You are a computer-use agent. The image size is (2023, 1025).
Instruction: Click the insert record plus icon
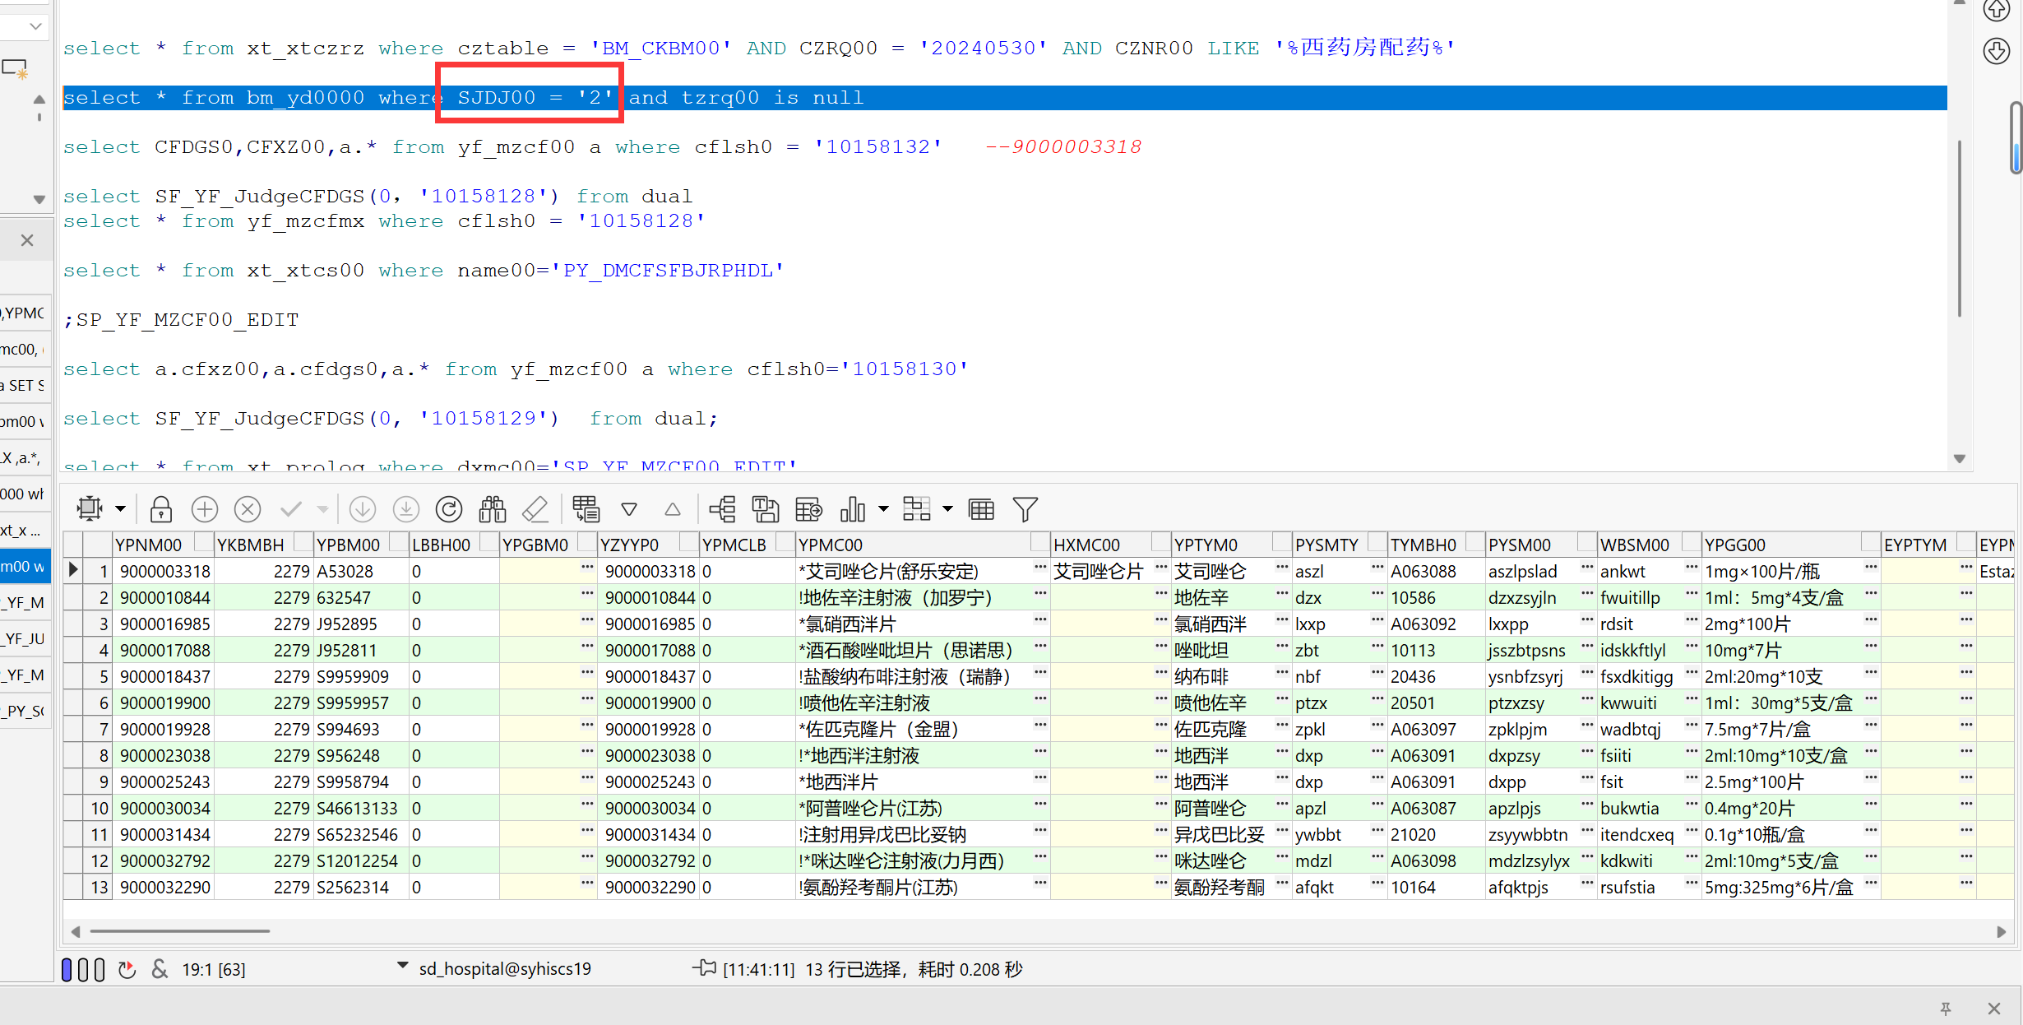click(204, 509)
